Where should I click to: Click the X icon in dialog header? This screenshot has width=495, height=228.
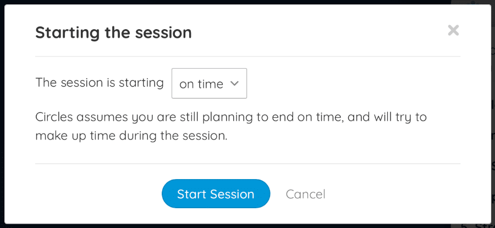(453, 31)
